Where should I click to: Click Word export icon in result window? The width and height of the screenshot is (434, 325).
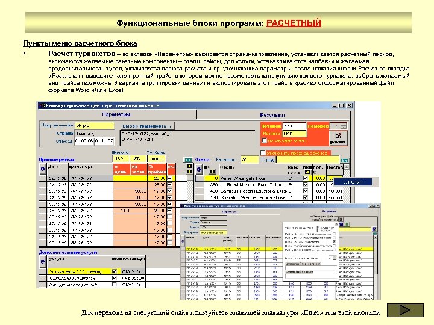pyautogui.click(x=342, y=224)
